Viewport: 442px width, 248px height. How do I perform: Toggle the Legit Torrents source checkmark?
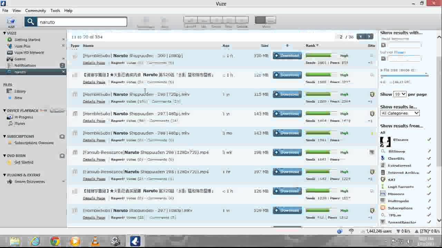pos(429,187)
